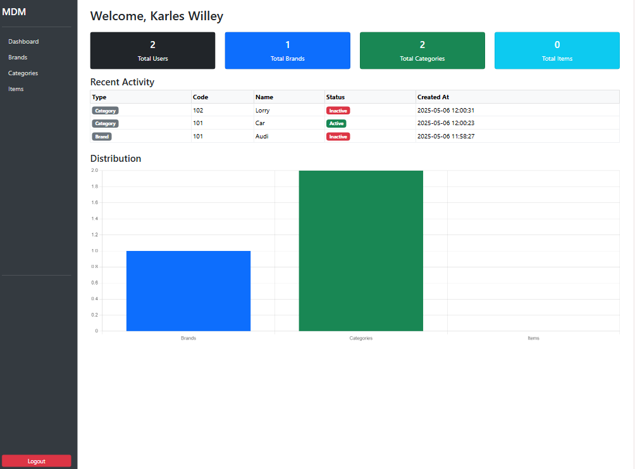
Task: Select the green Total Categories card
Action: click(422, 51)
